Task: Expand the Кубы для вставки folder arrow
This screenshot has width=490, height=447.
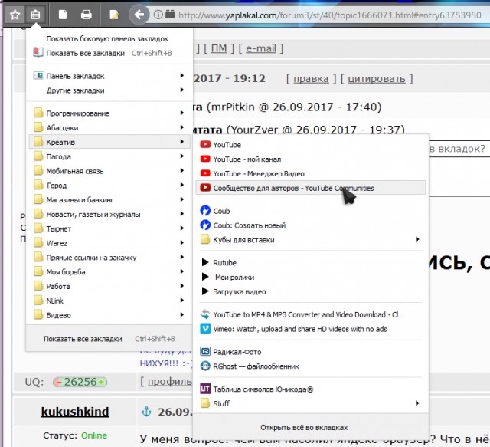Action: point(417,239)
